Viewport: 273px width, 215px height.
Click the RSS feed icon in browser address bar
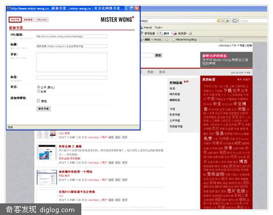(x=219, y=20)
